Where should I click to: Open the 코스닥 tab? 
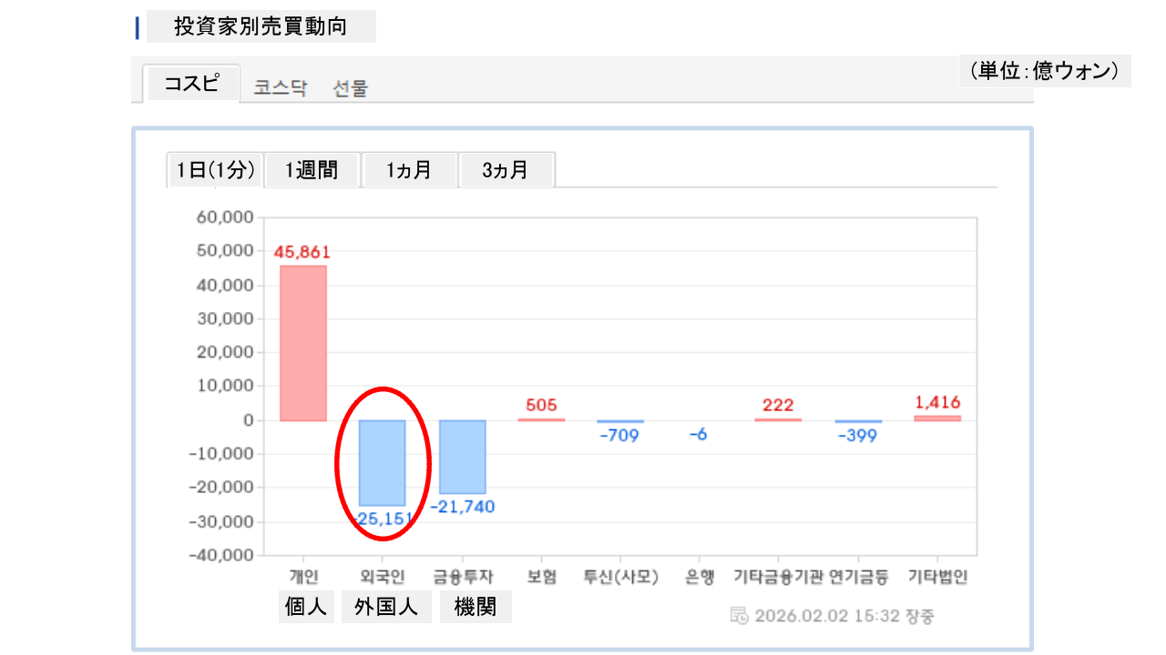[281, 88]
